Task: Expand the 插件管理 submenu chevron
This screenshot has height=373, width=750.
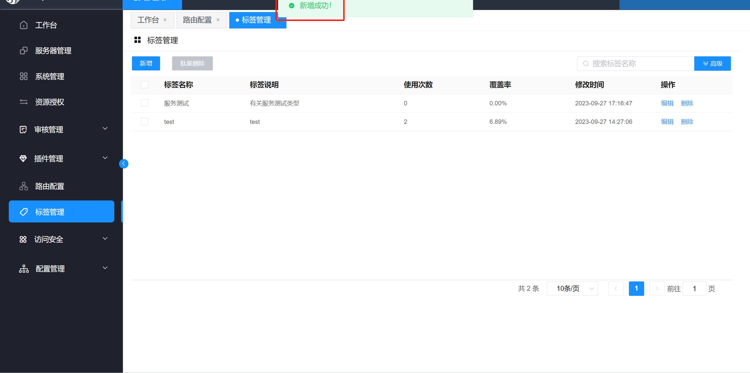Action: (x=105, y=158)
